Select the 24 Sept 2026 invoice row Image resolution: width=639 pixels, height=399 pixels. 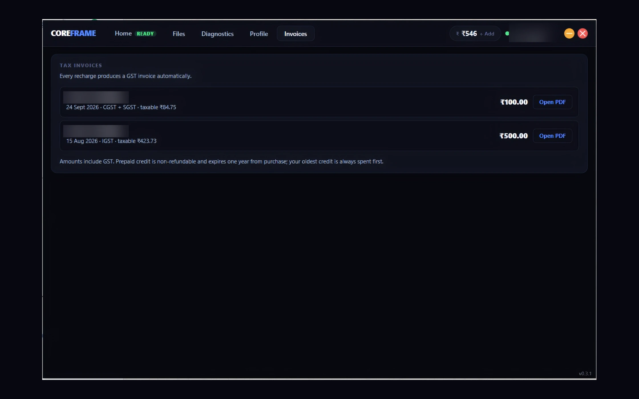pos(319,102)
